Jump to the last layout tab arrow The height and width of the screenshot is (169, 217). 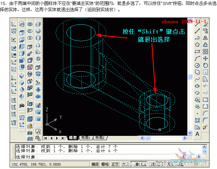63,138
